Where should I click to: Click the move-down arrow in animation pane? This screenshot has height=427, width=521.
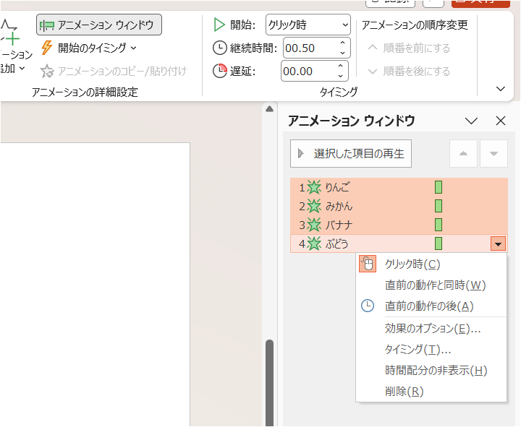click(494, 154)
